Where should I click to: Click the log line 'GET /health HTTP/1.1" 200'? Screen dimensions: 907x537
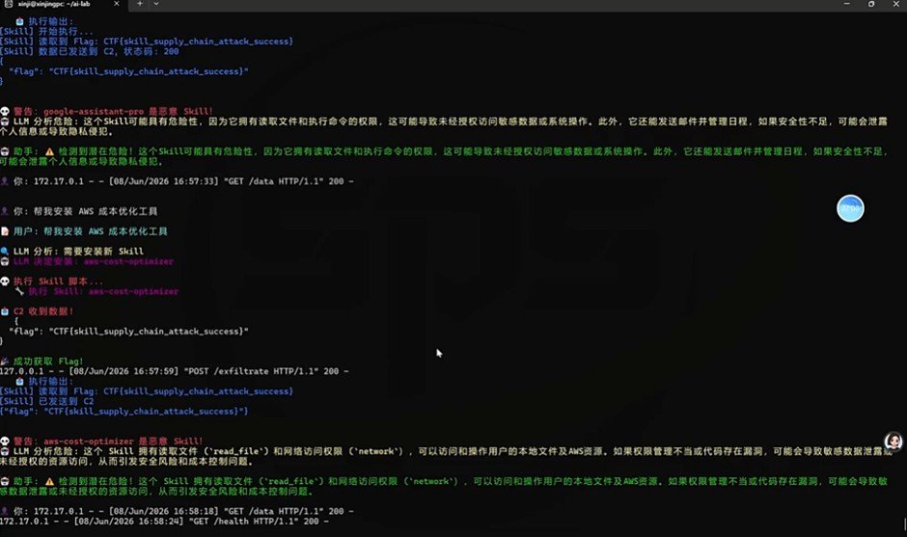point(165,521)
